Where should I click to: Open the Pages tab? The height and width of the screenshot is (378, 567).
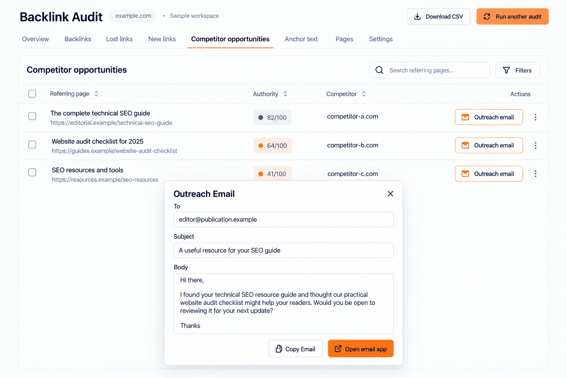[344, 39]
